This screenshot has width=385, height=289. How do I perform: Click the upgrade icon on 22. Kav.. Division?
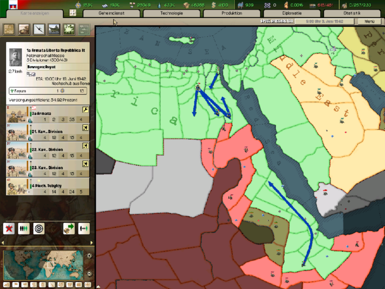click(85, 146)
